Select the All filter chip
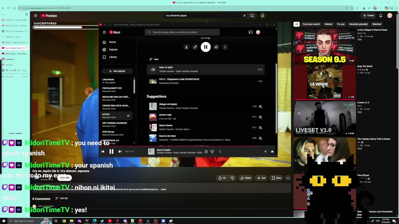Screen dimensions: 399x224 pos(296,24)
